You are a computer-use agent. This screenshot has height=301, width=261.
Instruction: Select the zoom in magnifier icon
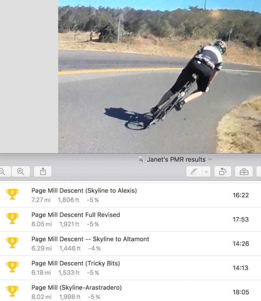click(21, 172)
